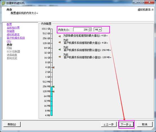Click the 4 GB marker triangle on slider
Viewport: 156px width, 132px height.
(x=53, y=67)
